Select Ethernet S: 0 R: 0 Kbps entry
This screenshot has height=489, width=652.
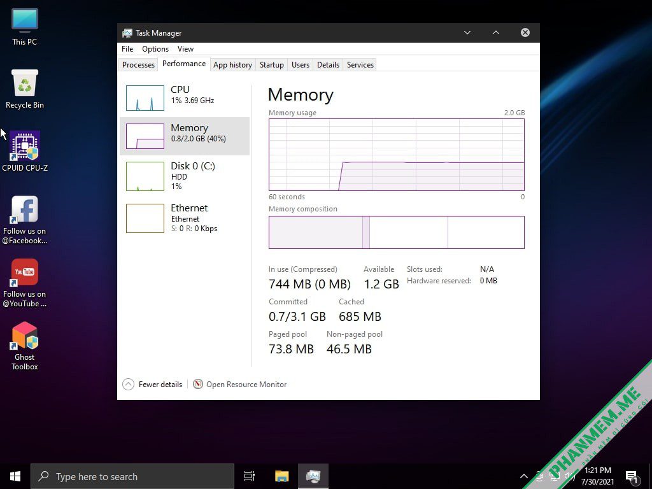click(185, 218)
